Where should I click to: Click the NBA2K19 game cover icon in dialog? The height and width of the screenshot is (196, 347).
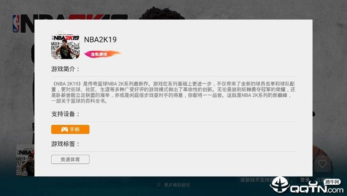coord(65,46)
